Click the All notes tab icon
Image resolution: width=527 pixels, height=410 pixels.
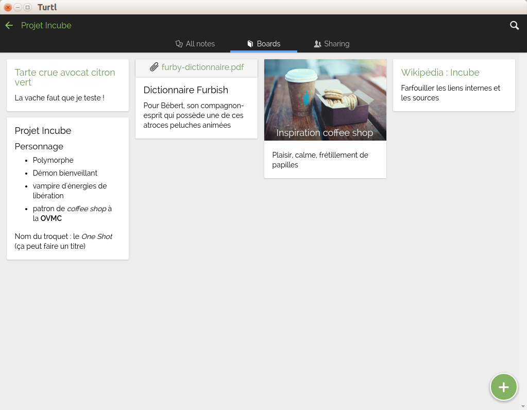pyautogui.click(x=179, y=44)
